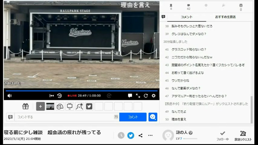The image size is (258, 145).
Task: Add a new item with plus button
Action: (x=40, y=106)
